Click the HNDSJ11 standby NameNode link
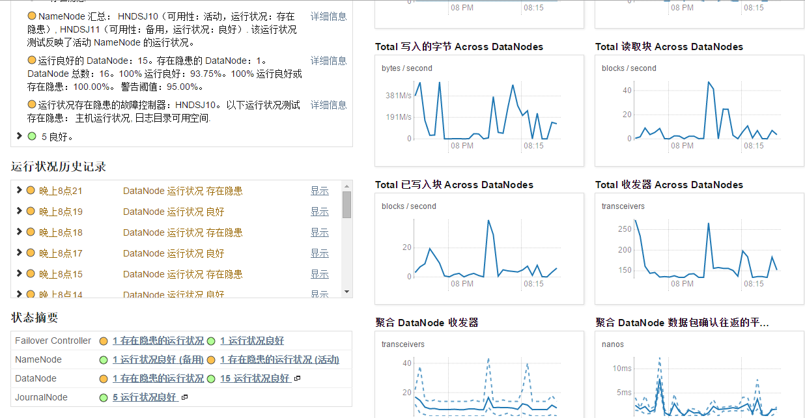The height and width of the screenshot is (418, 805). [x=79, y=29]
